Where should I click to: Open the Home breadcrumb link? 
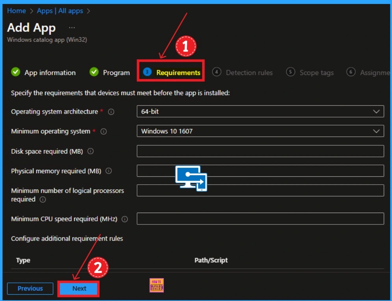17,11
